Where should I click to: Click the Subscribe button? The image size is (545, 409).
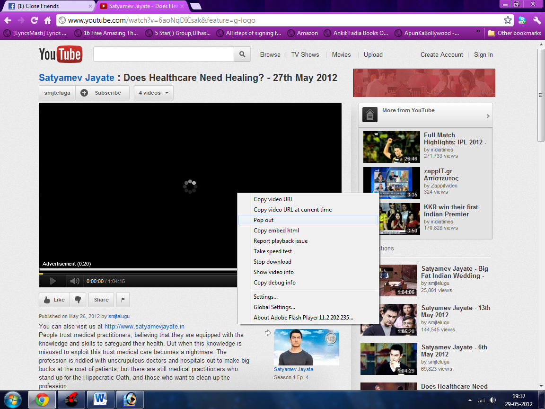[x=103, y=93]
